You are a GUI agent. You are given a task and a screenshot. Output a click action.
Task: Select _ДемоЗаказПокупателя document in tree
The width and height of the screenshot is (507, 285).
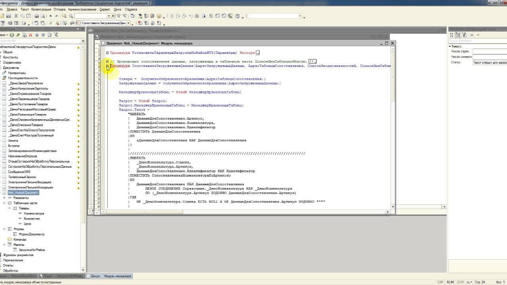26,84
